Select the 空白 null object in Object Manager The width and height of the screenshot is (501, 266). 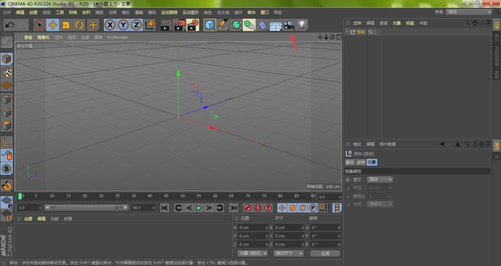point(361,32)
